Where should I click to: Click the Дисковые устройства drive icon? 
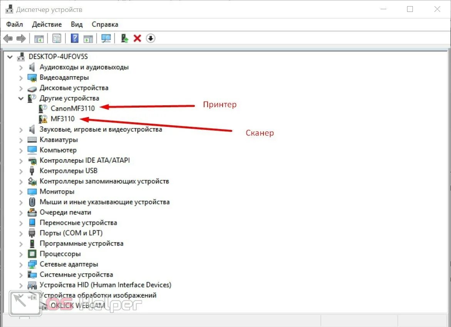coord(32,88)
